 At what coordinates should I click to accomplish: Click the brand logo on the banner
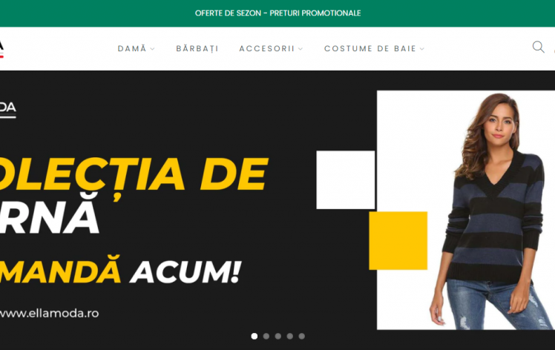7,109
